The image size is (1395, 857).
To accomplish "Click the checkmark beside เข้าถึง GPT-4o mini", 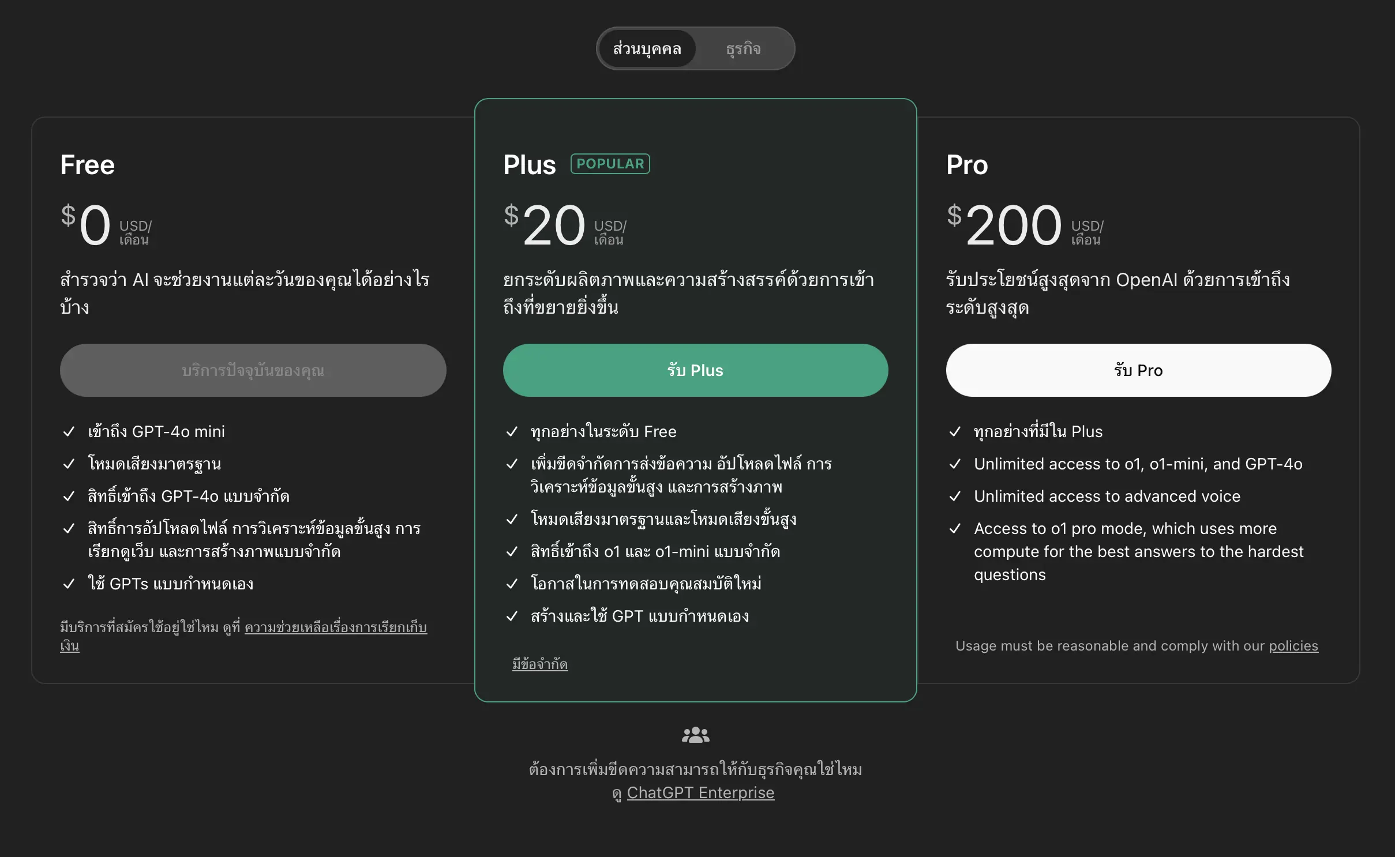I will 69,431.
